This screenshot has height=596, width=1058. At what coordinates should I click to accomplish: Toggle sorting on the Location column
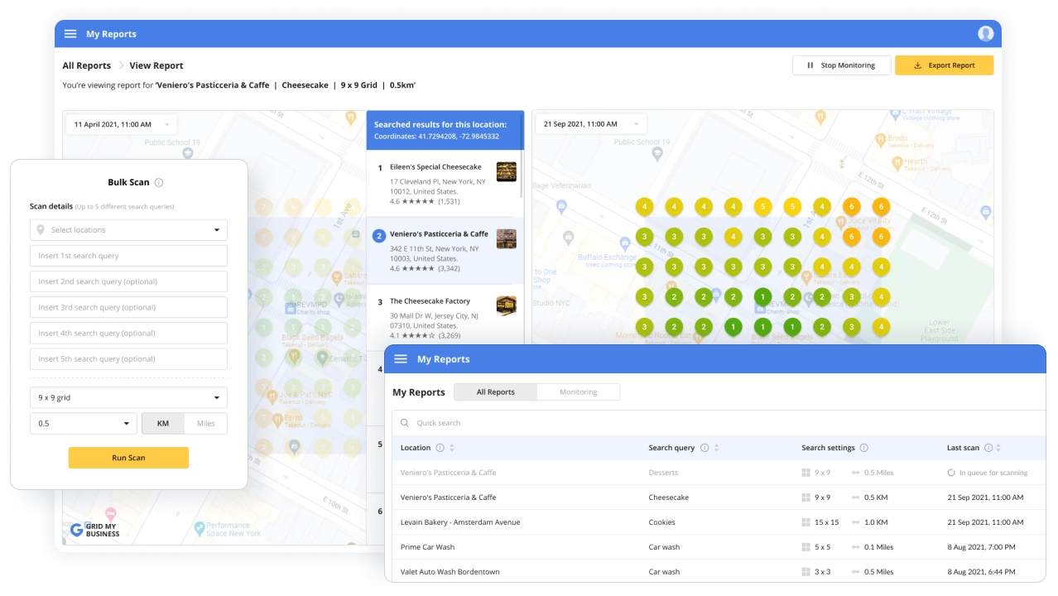pos(450,447)
